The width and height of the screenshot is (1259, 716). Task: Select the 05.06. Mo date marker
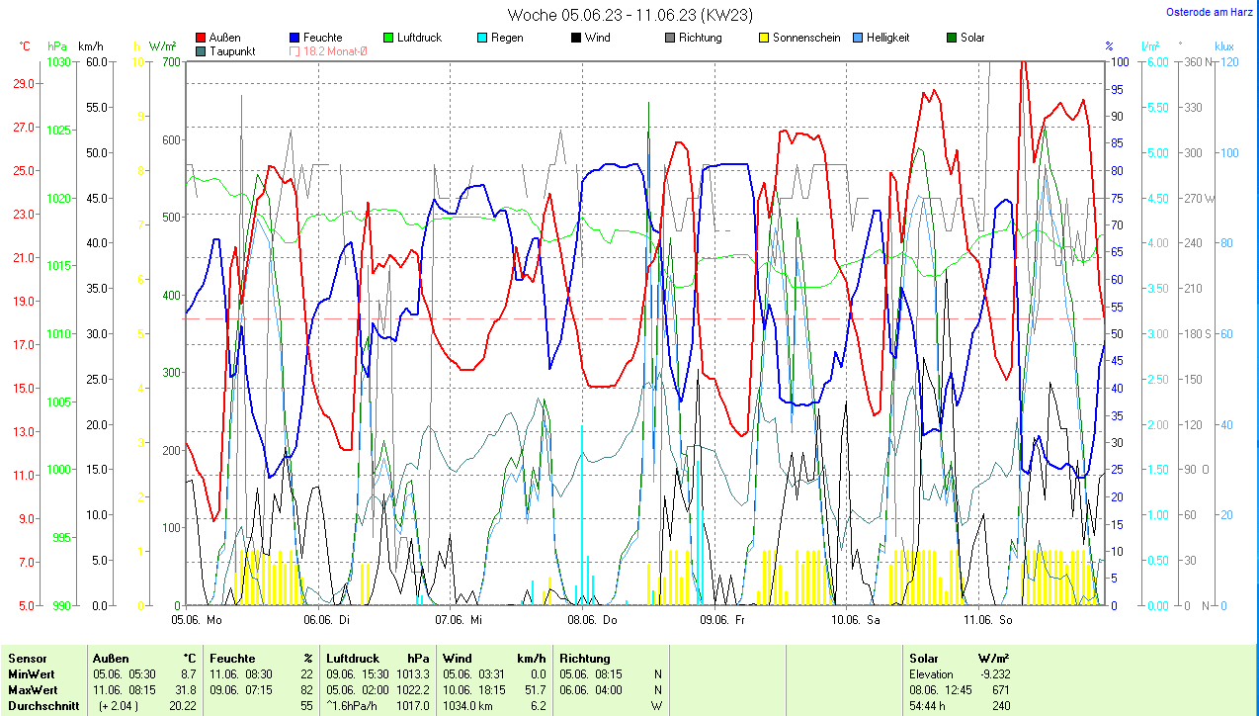pyautogui.click(x=197, y=620)
